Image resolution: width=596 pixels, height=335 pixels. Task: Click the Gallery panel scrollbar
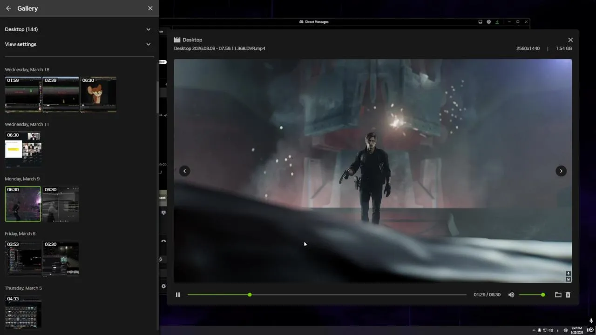pos(157,98)
